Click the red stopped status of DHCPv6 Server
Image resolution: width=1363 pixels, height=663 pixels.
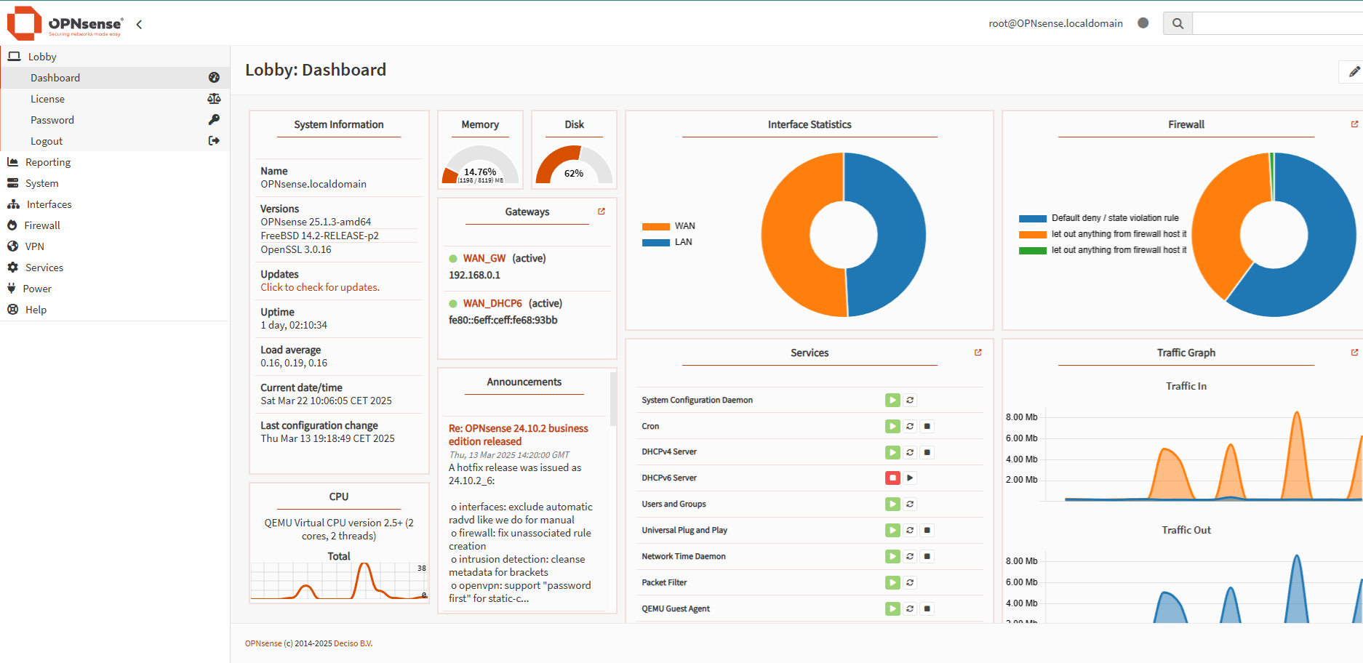pos(892,478)
